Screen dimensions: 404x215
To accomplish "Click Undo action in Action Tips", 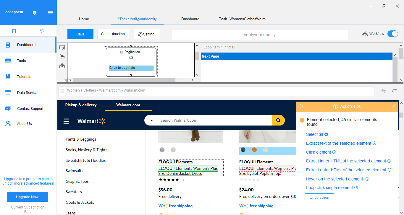I will [x=319, y=197].
